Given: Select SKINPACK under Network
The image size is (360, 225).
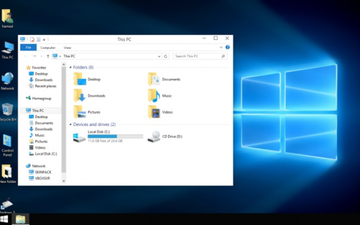Looking at the screenshot, I should point(40,172).
